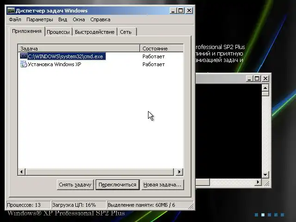The width and height of the screenshot is (296, 222).
Task: Switch to the Процессы tab
Action: pos(58,32)
